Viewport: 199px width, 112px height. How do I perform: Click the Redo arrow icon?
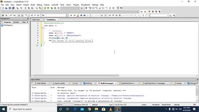click(21, 8)
